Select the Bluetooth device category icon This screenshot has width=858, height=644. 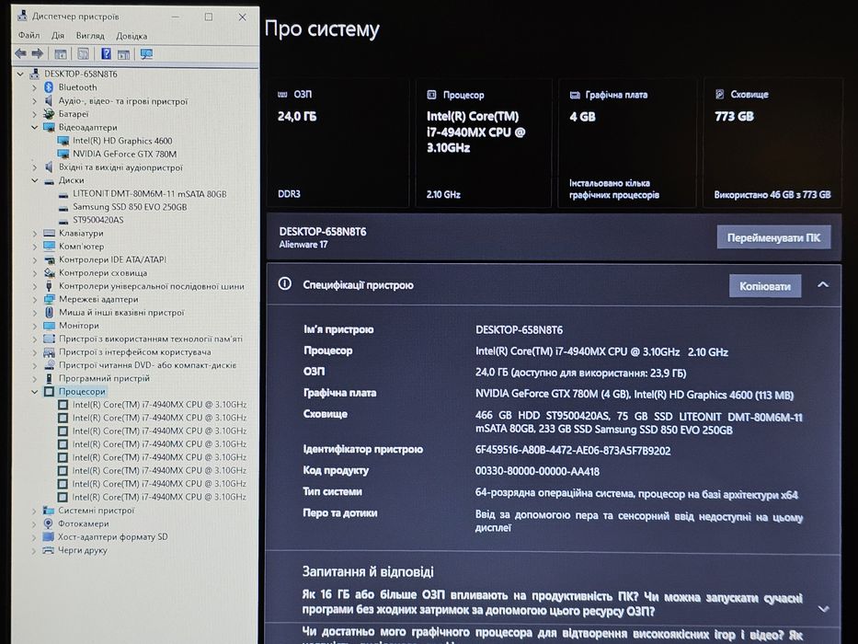pos(49,87)
